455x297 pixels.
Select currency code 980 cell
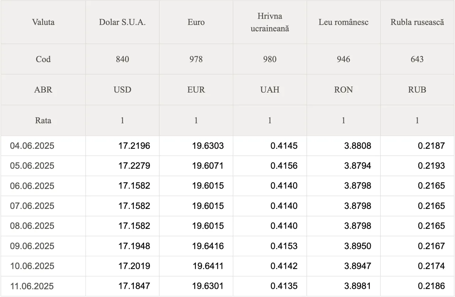(270, 59)
